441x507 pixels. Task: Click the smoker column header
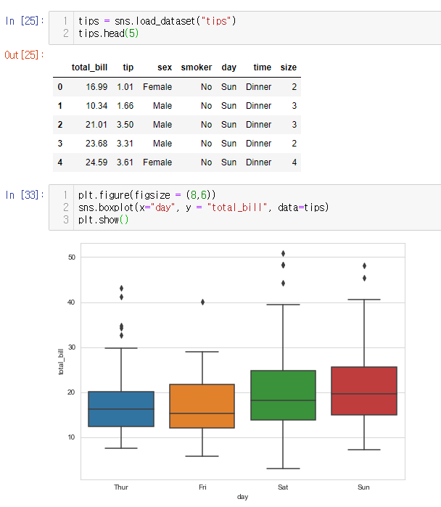[196, 67]
